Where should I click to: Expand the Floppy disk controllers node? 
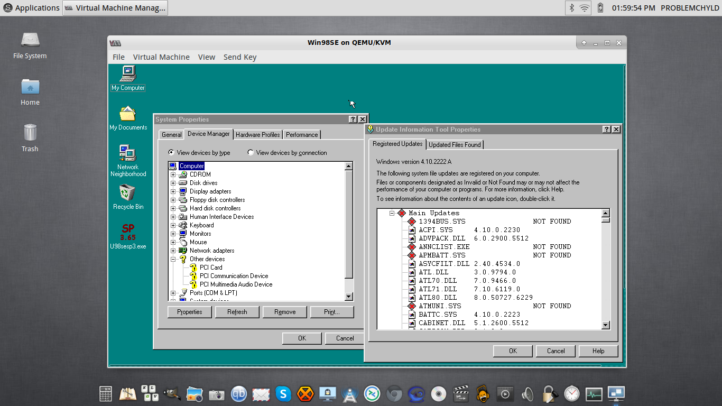point(173,200)
